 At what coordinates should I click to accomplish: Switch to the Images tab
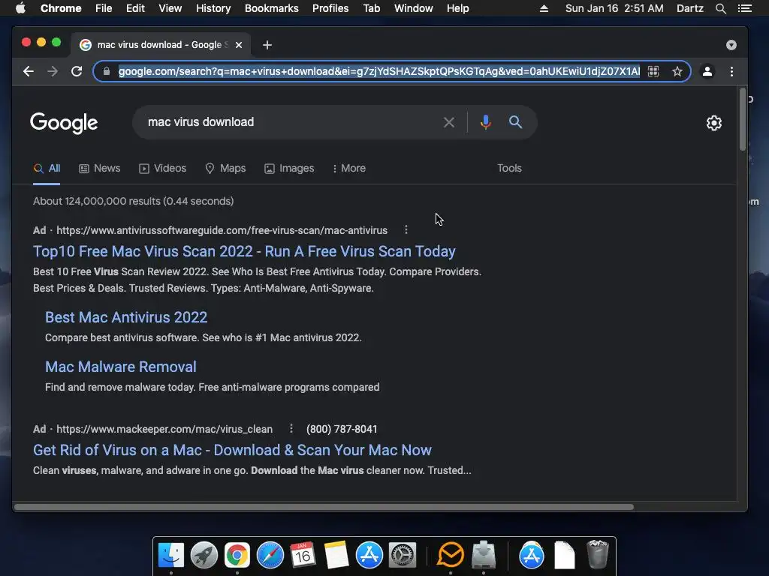289,169
